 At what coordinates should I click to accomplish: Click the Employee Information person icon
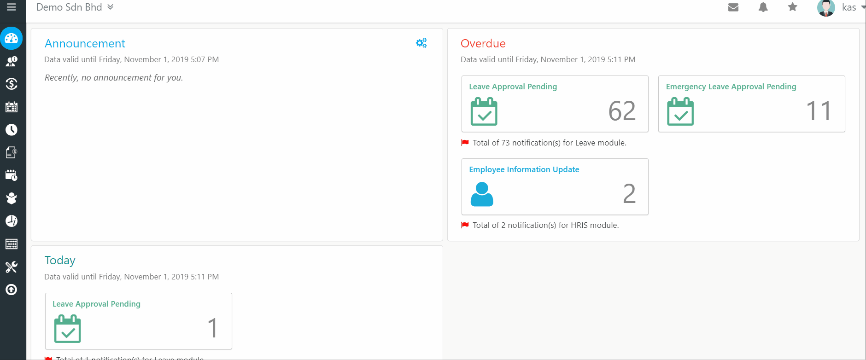[482, 194]
